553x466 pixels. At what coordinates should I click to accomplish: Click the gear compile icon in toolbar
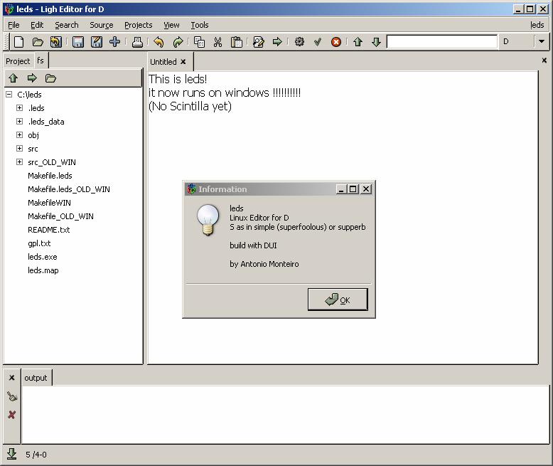[x=299, y=42]
